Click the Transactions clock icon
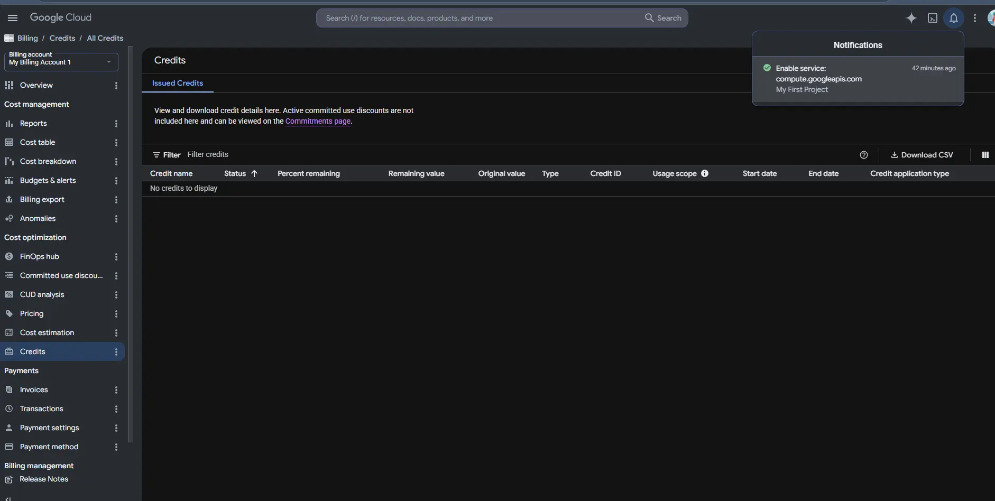Screen dimensions: 995x501 coord(9,409)
